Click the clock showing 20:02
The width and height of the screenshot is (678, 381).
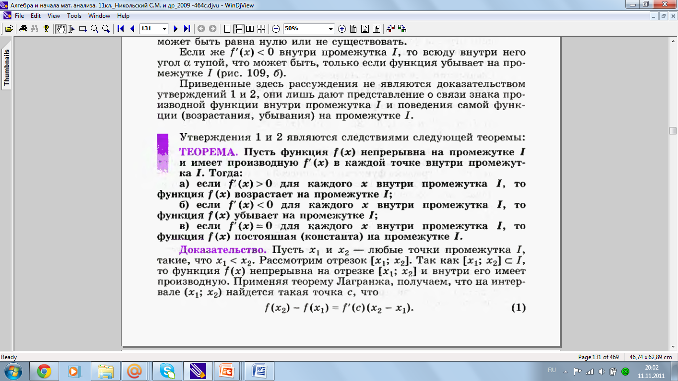[x=651, y=368]
